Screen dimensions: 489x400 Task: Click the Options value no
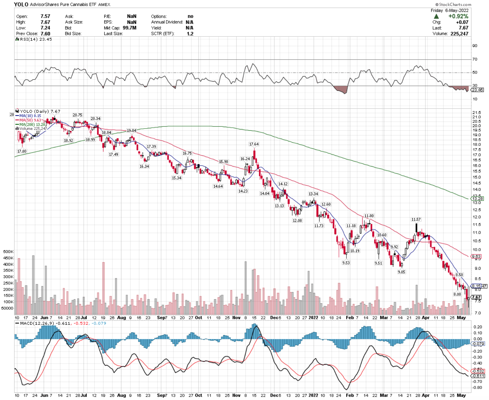[190, 16]
